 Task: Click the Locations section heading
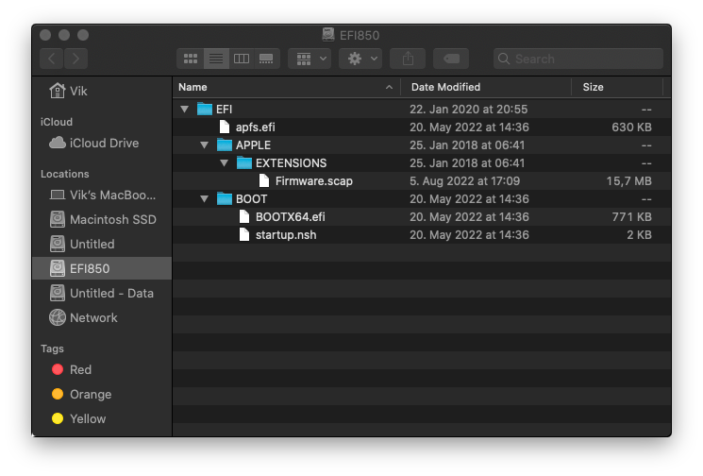pos(65,174)
